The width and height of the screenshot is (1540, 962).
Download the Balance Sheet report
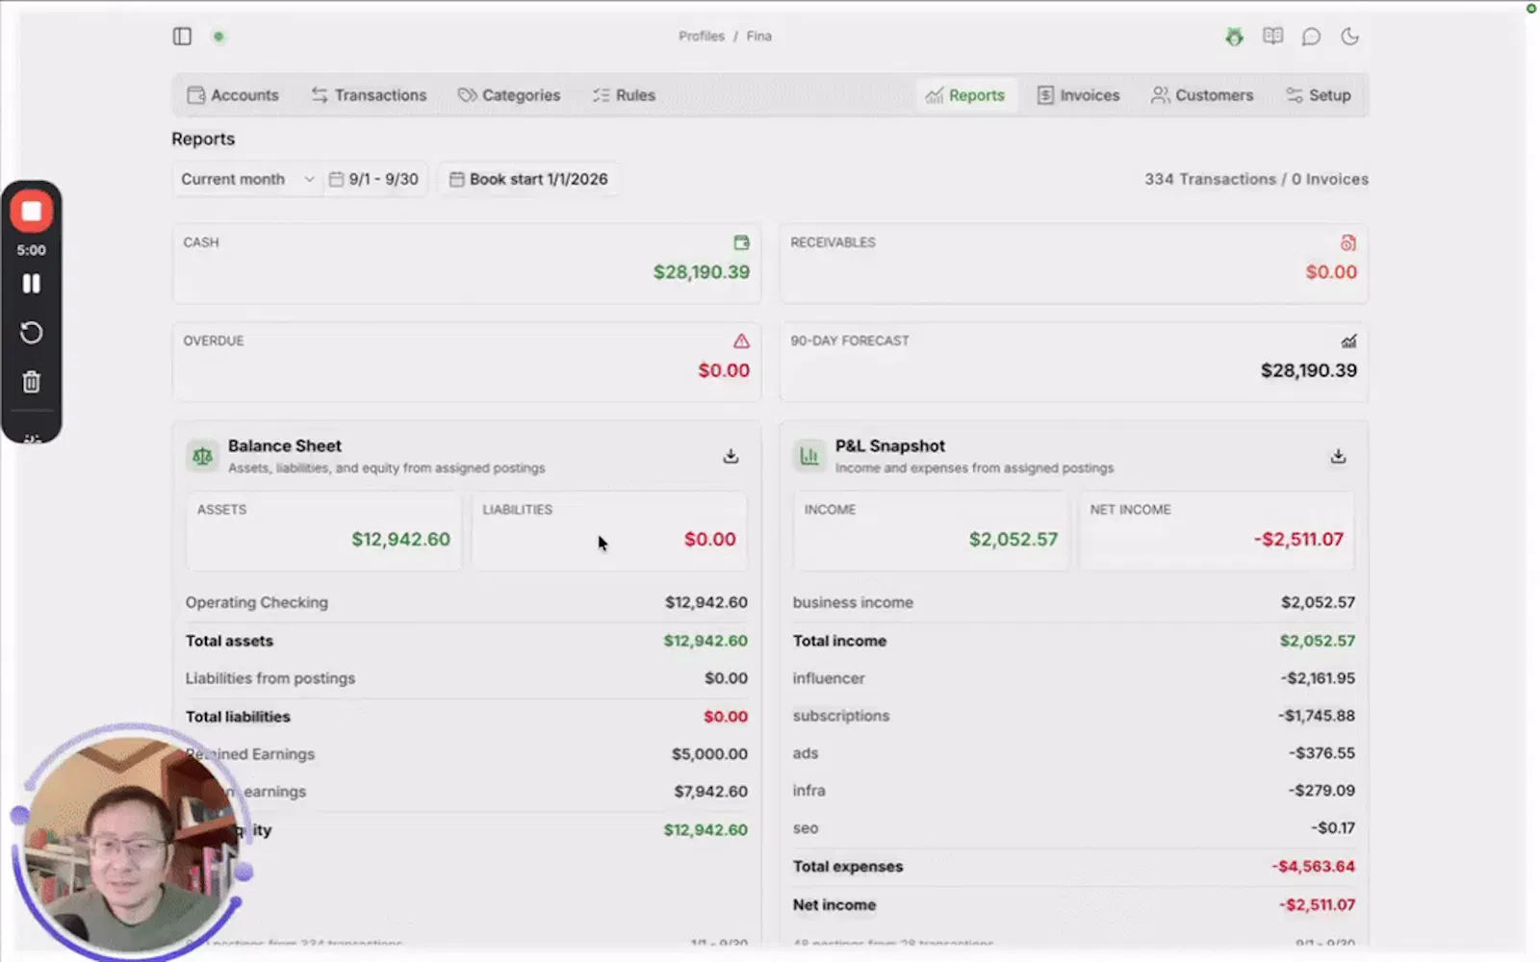(731, 456)
